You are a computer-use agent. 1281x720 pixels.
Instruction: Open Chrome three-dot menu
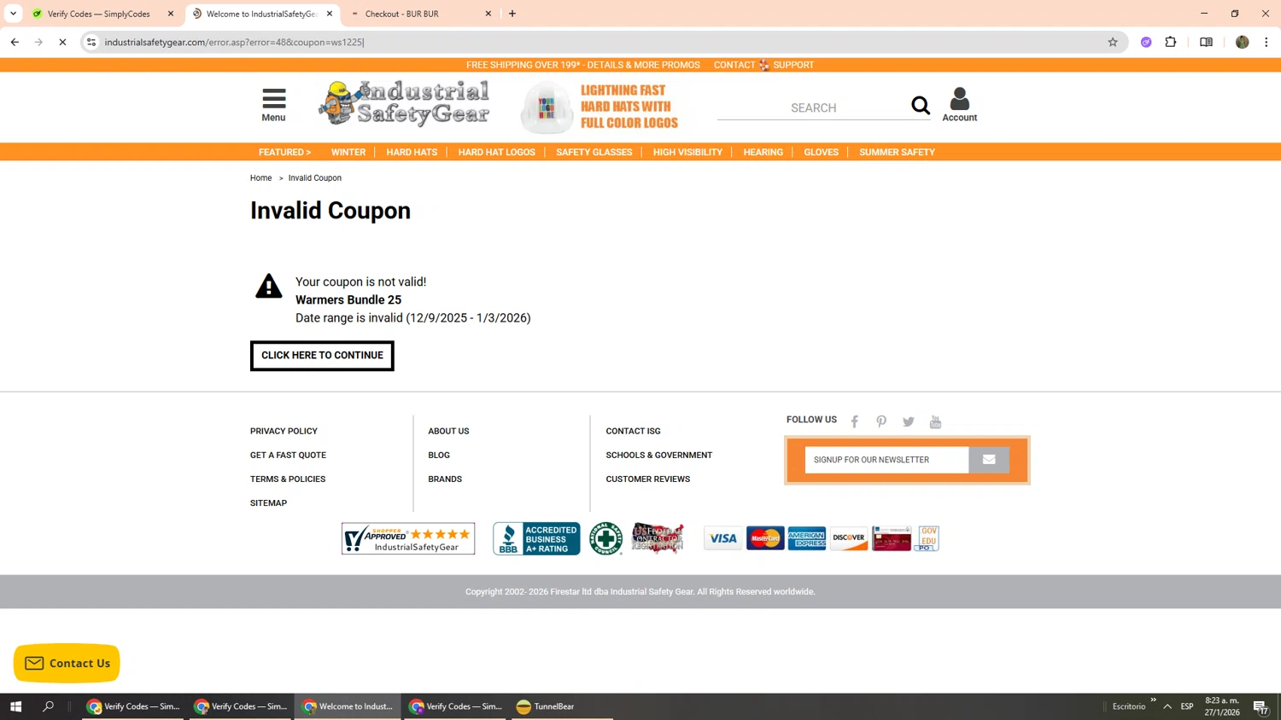click(x=1266, y=42)
